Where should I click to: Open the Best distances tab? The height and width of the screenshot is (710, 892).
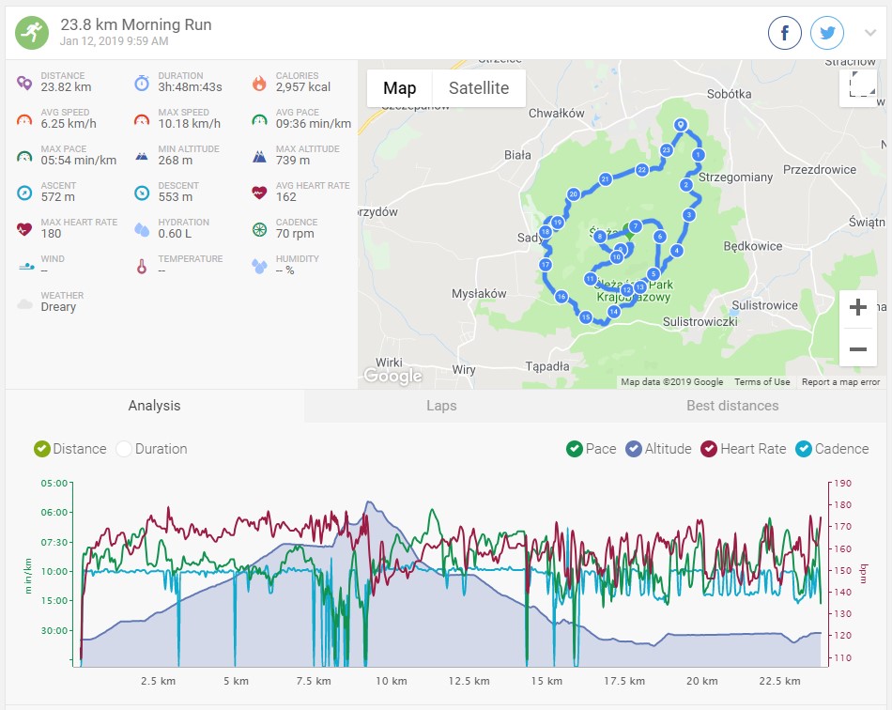tap(732, 406)
